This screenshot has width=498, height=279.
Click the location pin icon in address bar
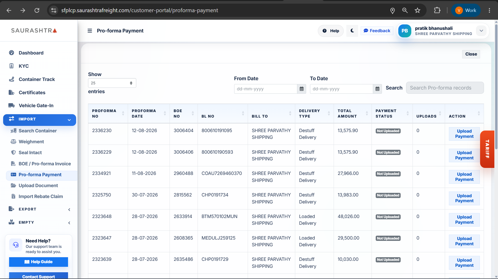click(393, 10)
